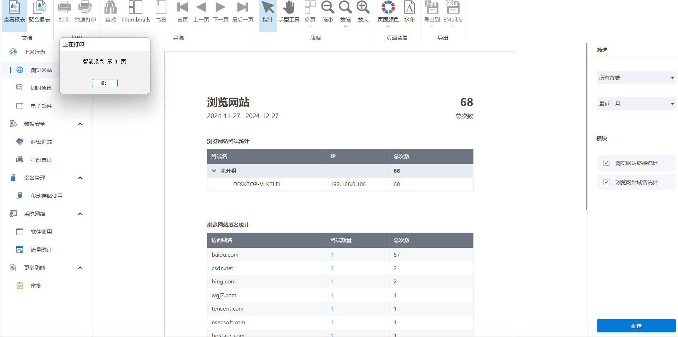Click the 系统网络 icon

(13, 214)
